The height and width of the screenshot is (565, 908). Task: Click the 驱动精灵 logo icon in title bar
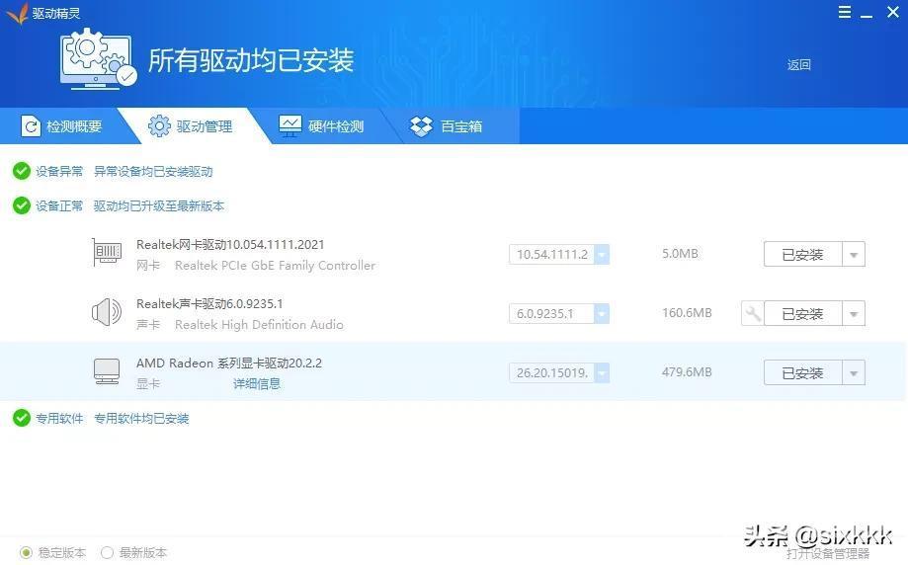pos(18,13)
